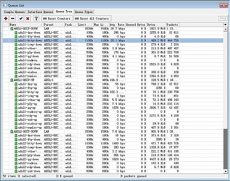Click the Reset All Counters button

coord(92,18)
